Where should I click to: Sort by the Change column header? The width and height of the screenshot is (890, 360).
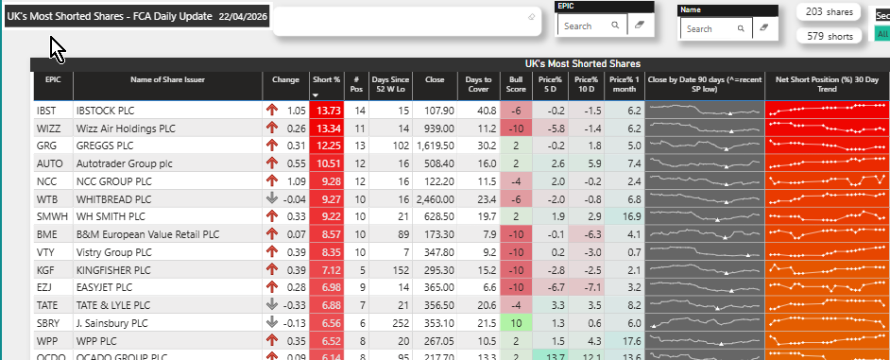pyautogui.click(x=285, y=79)
